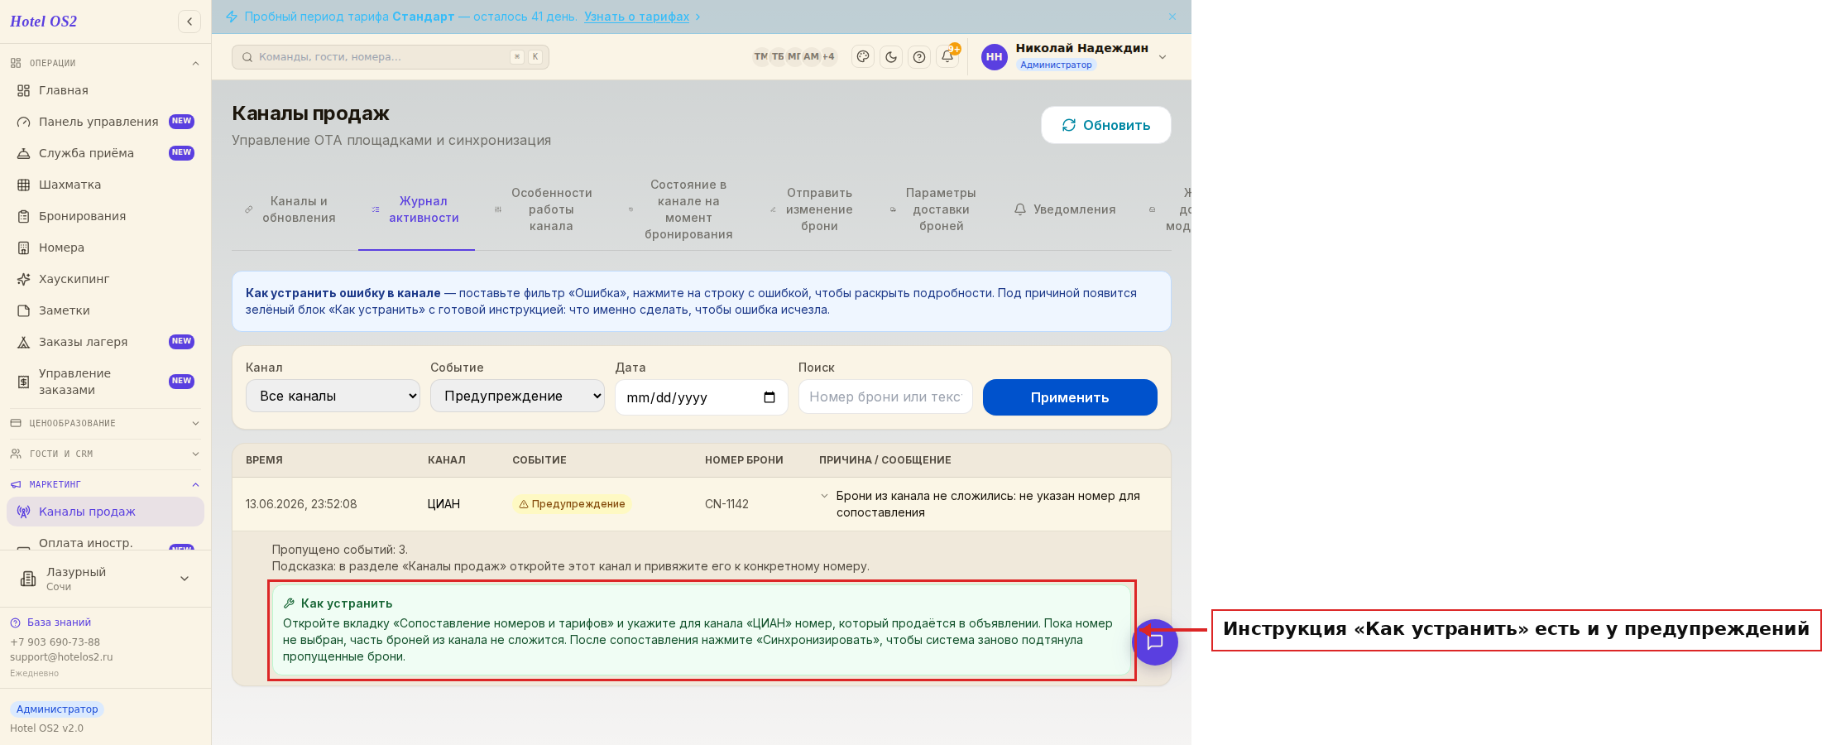The width and height of the screenshot is (1841, 745).
Task: Click the НОМЕР БРОНИ column header
Action: 744,460
